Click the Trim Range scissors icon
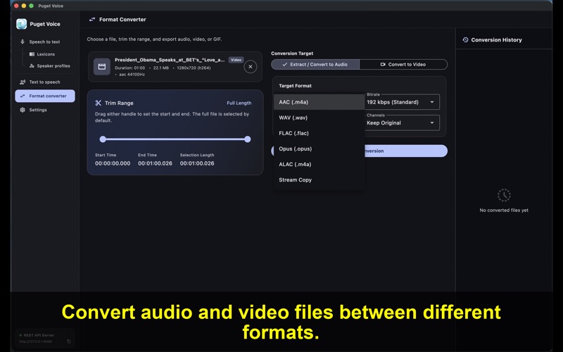This screenshot has height=352, width=563. point(99,103)
